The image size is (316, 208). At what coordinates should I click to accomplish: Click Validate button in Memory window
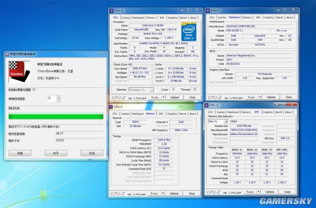coord(174,194)
